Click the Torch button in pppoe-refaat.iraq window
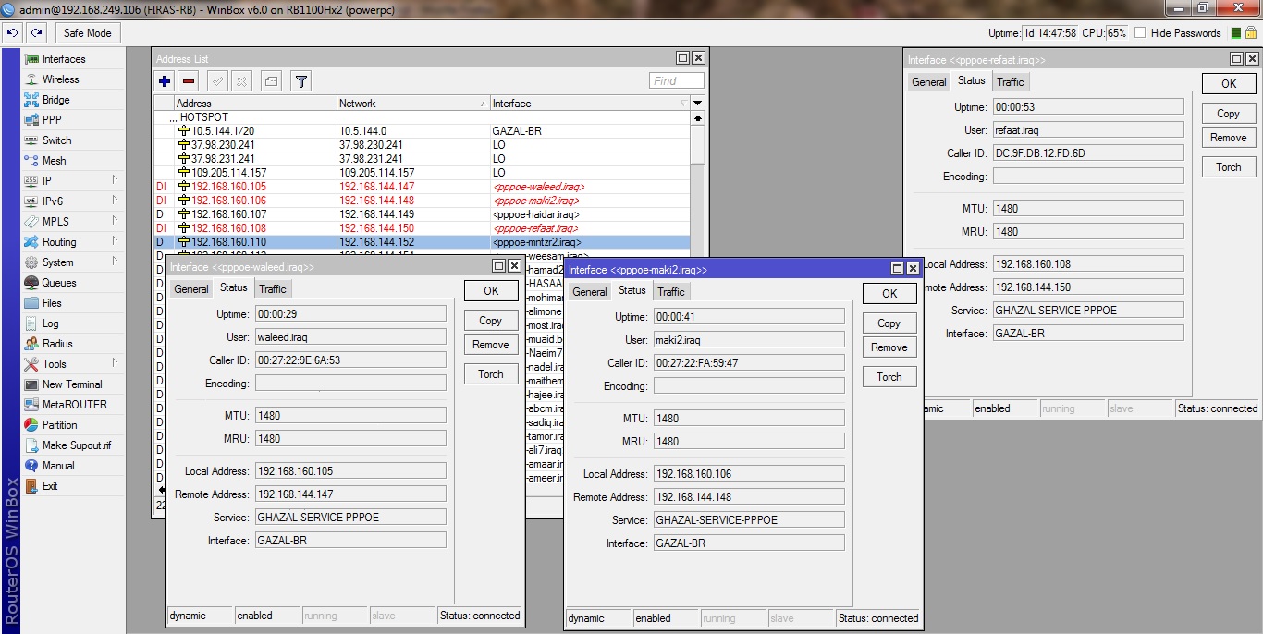The width and height of the screenshot is (1263, 634). pyautogui.click(x=1228, y=166)
